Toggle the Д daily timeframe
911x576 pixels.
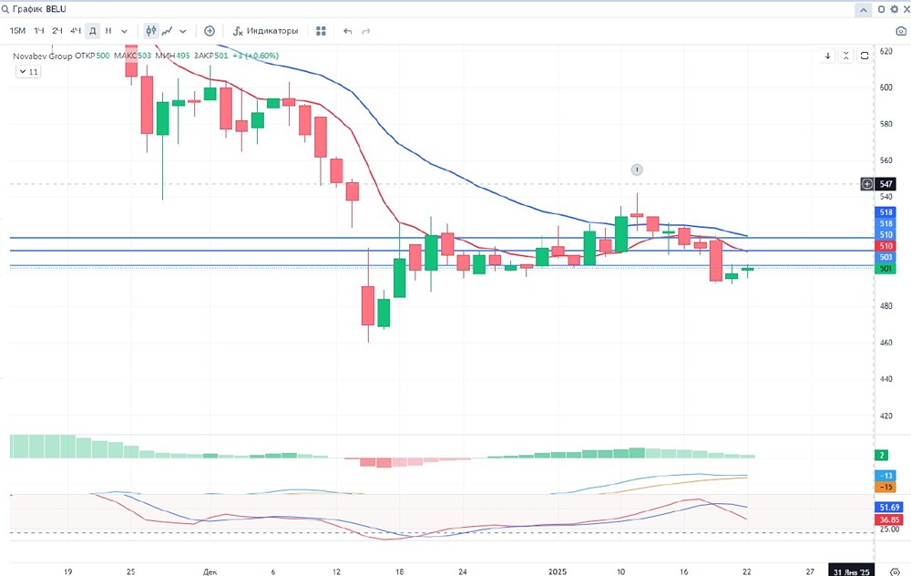(91, 30)
